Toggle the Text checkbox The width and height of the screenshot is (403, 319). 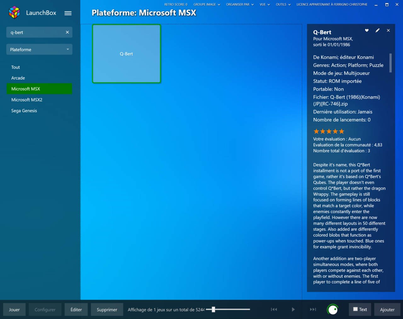pyautogui.click(x=360, y=309)
